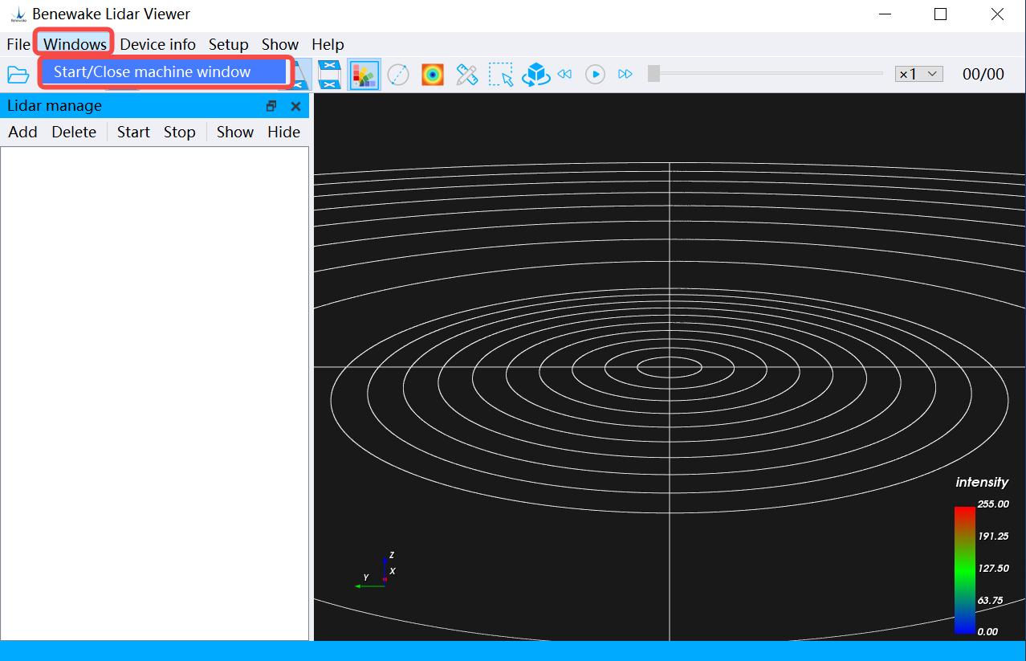Viewport: 1026px width, 661px height.
Task: Step forward with the fast-forward button
Action: pos(625,74)
